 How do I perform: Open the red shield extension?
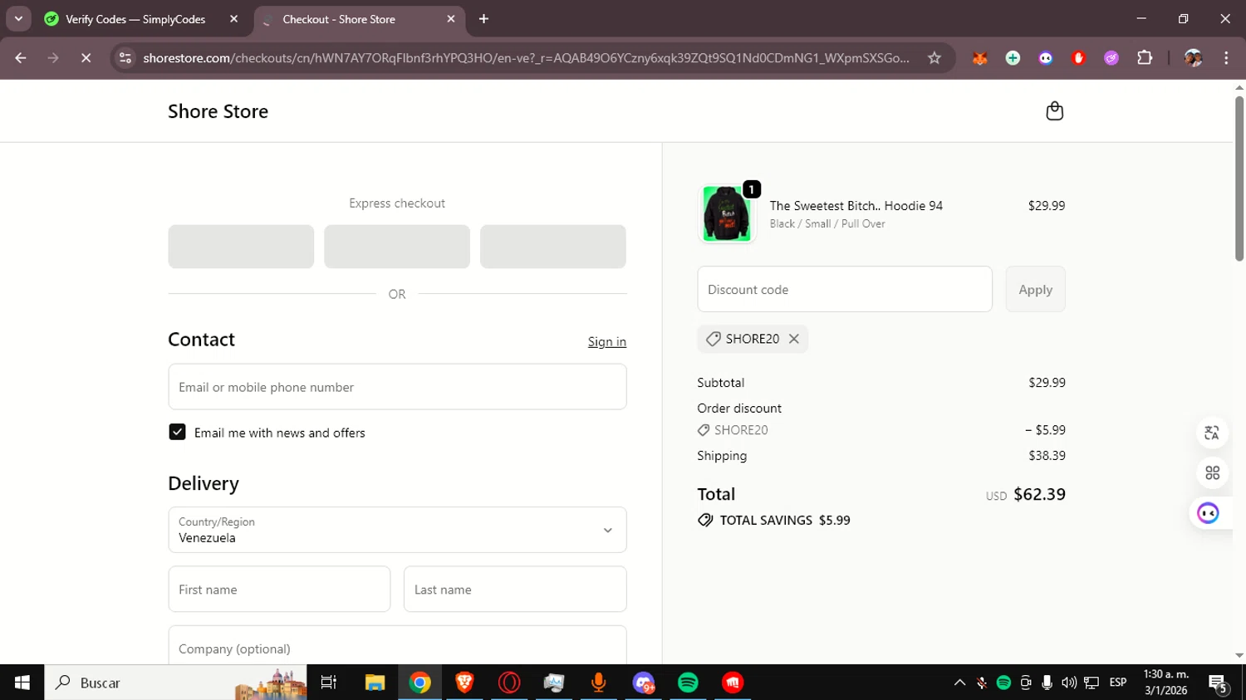(1078, 58)
